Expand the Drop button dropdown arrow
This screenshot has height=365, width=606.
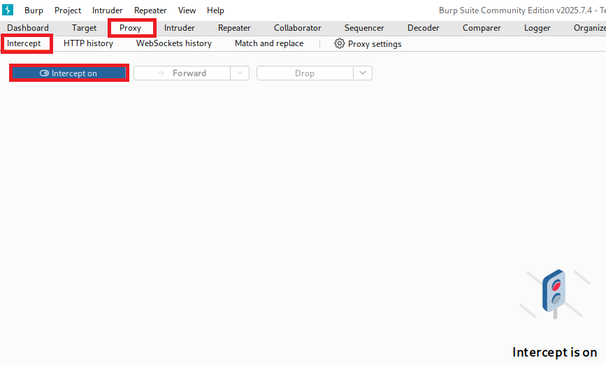[x=363, y=73]
